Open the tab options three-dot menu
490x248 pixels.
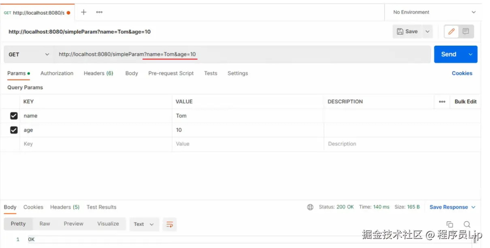pos(99,12)
